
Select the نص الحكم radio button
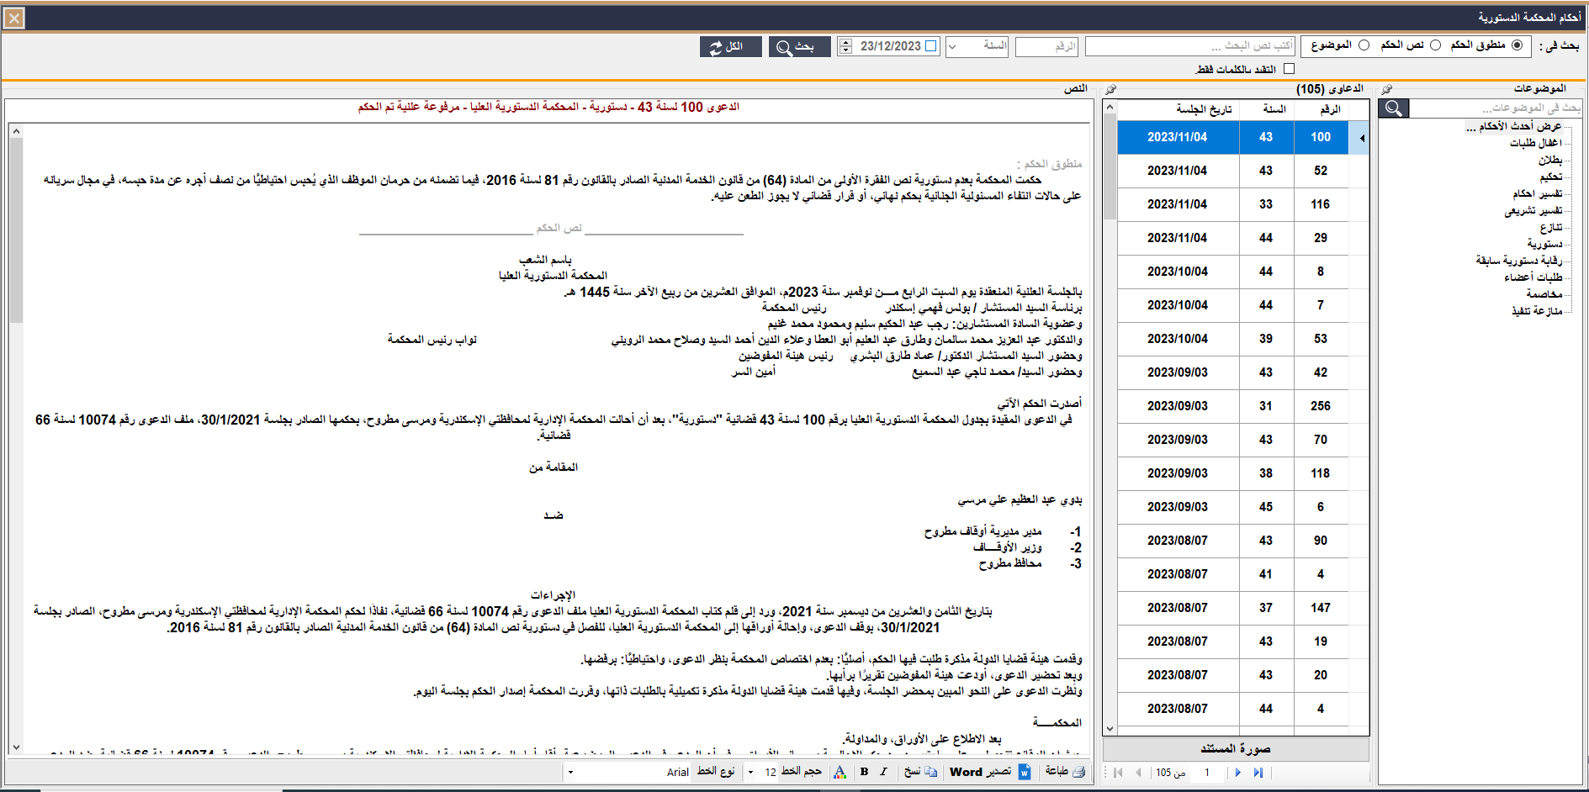click(1435, 45)
